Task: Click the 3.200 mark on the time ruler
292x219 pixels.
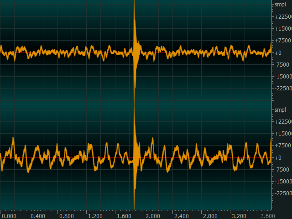Action: 239,215
